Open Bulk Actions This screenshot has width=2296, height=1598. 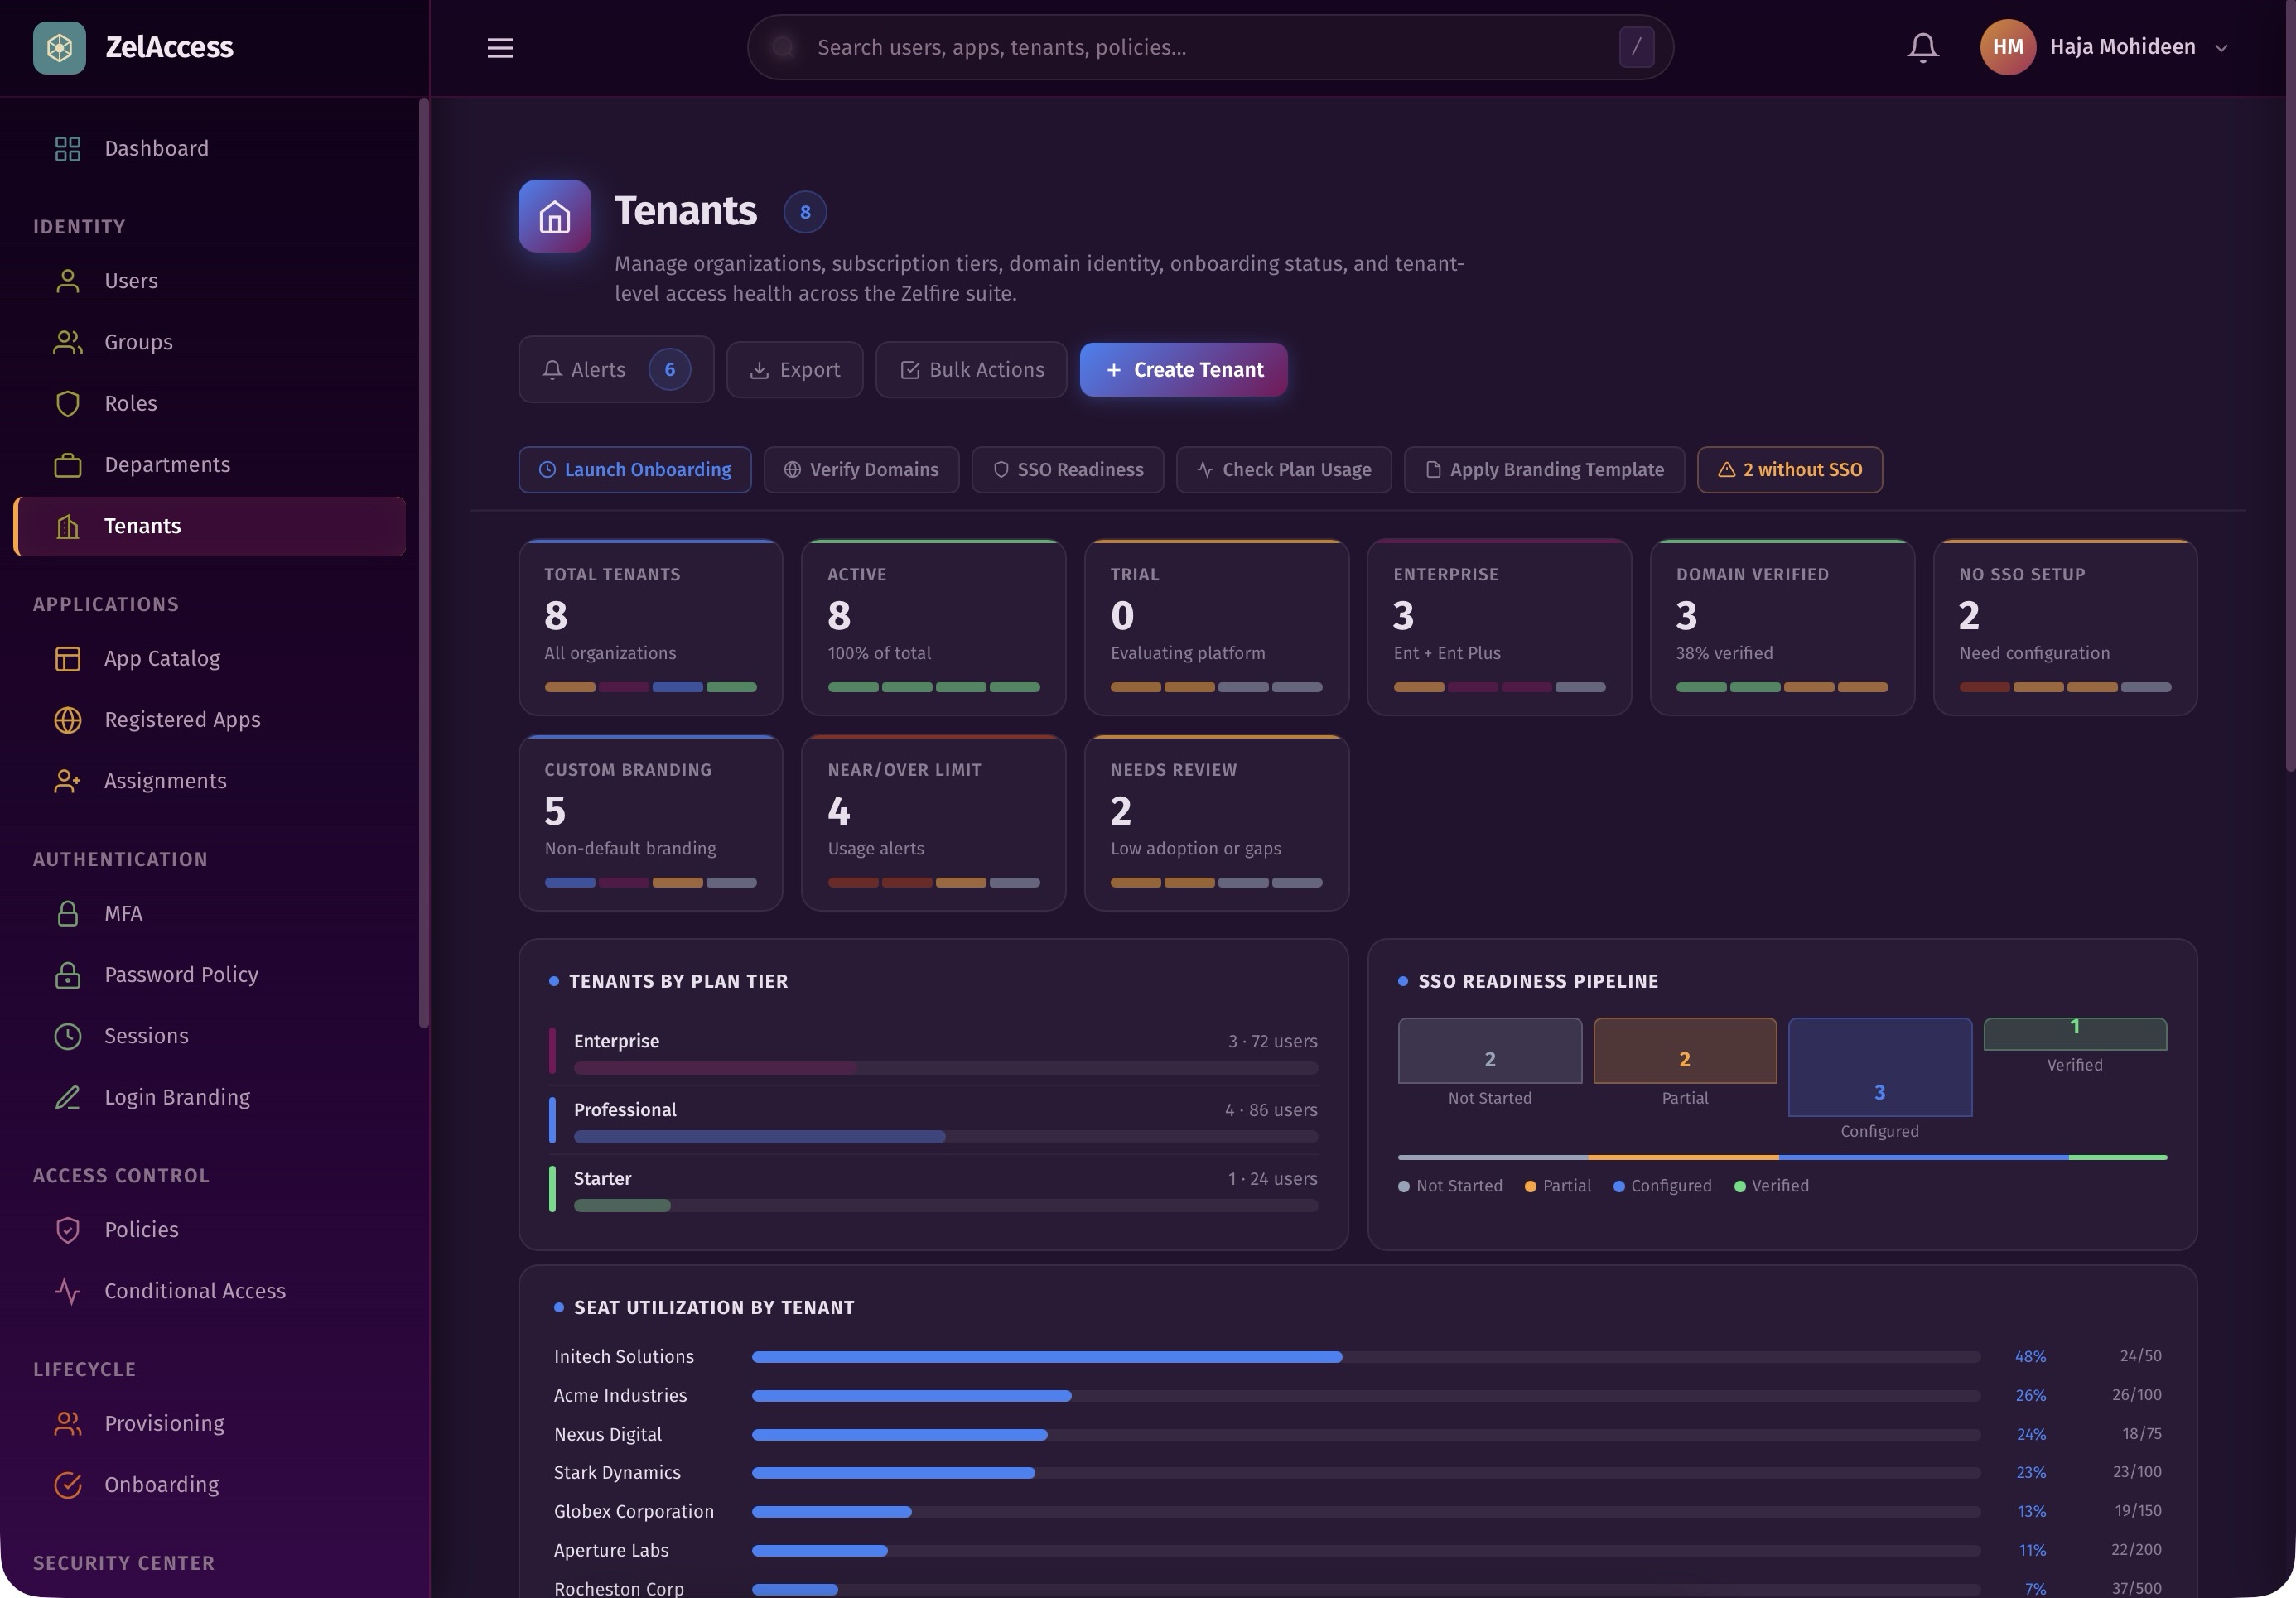coord(970,370)
